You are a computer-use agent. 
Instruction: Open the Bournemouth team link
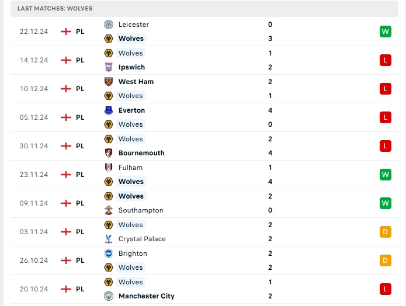click(141, 153)
